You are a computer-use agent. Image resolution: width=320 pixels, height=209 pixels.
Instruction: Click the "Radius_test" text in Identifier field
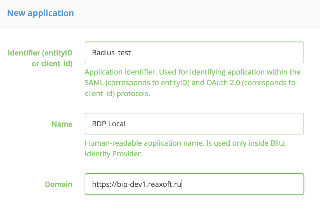tap(111, 53)
